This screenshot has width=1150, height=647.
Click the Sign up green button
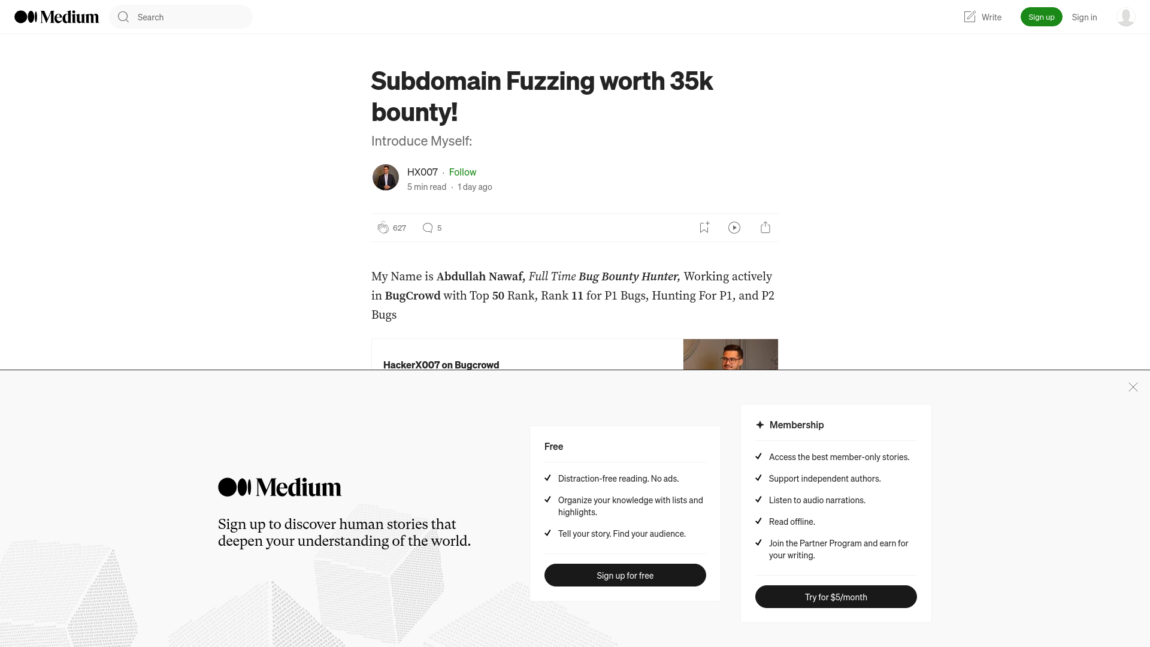[x=1041, y=17]
